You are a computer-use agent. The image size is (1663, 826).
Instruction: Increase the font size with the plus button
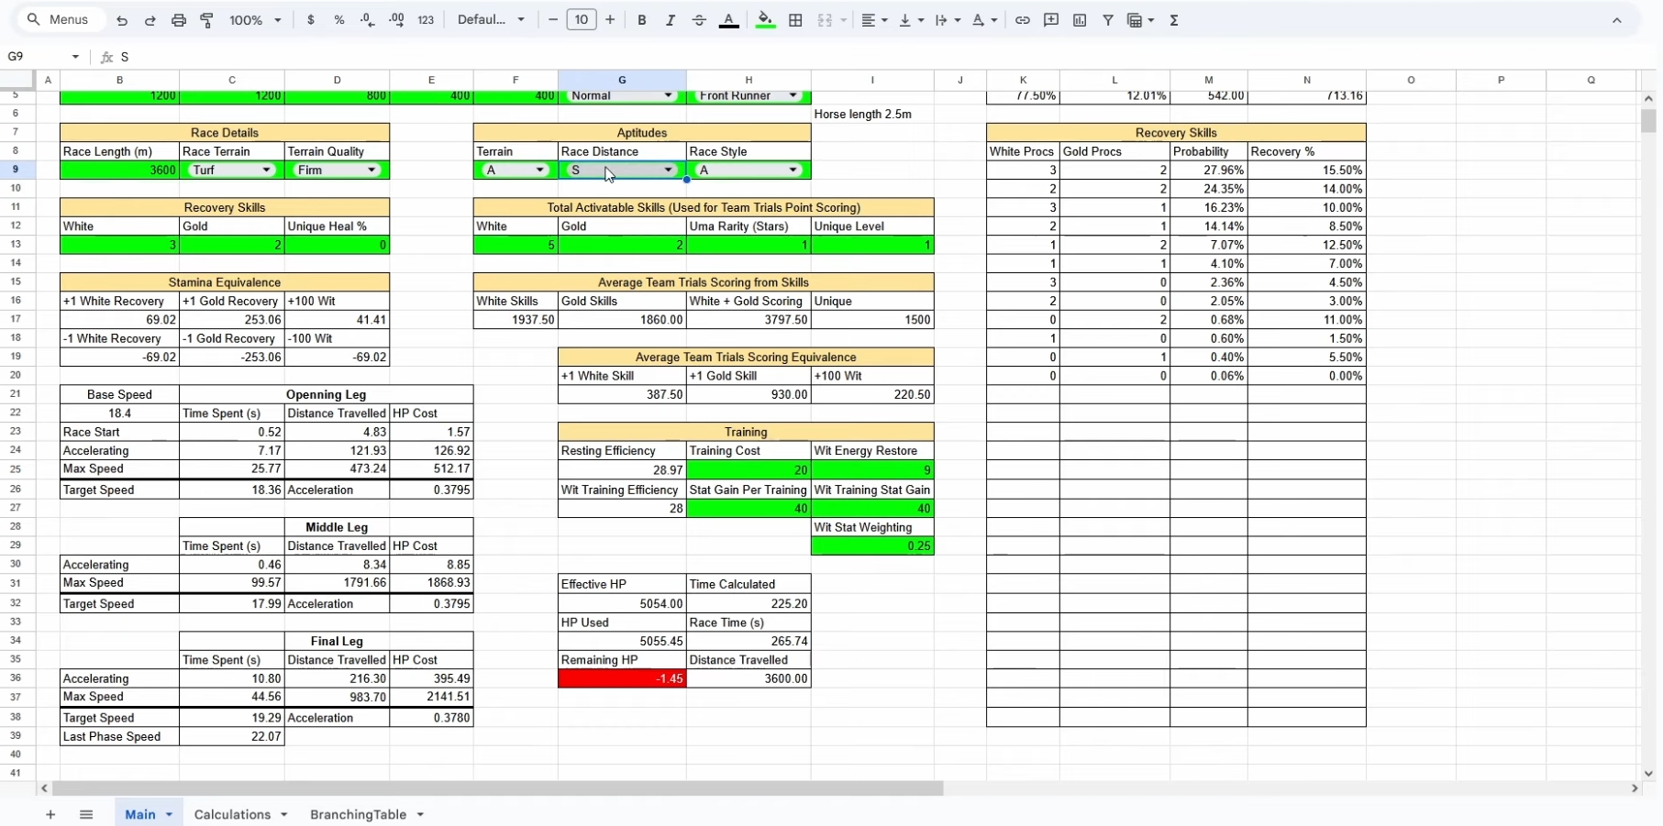pos(610,20)
